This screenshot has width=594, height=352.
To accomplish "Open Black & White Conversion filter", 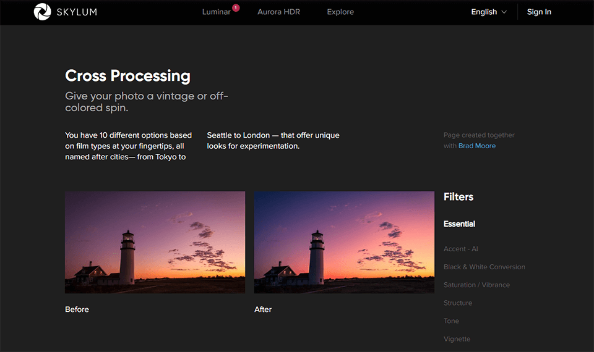I will (484, 267).
